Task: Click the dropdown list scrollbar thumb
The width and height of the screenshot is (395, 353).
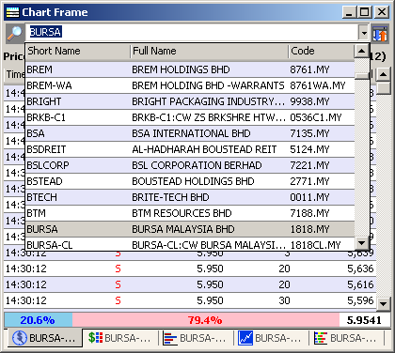Action: (x=361, y=76)
